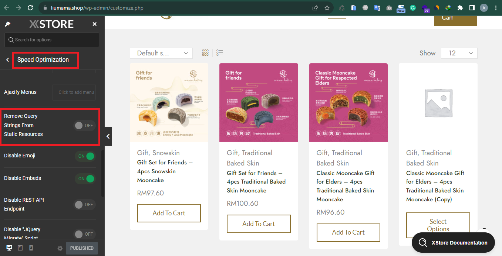Collapse the customizer sidebar arrow

[x=108, y=136]
